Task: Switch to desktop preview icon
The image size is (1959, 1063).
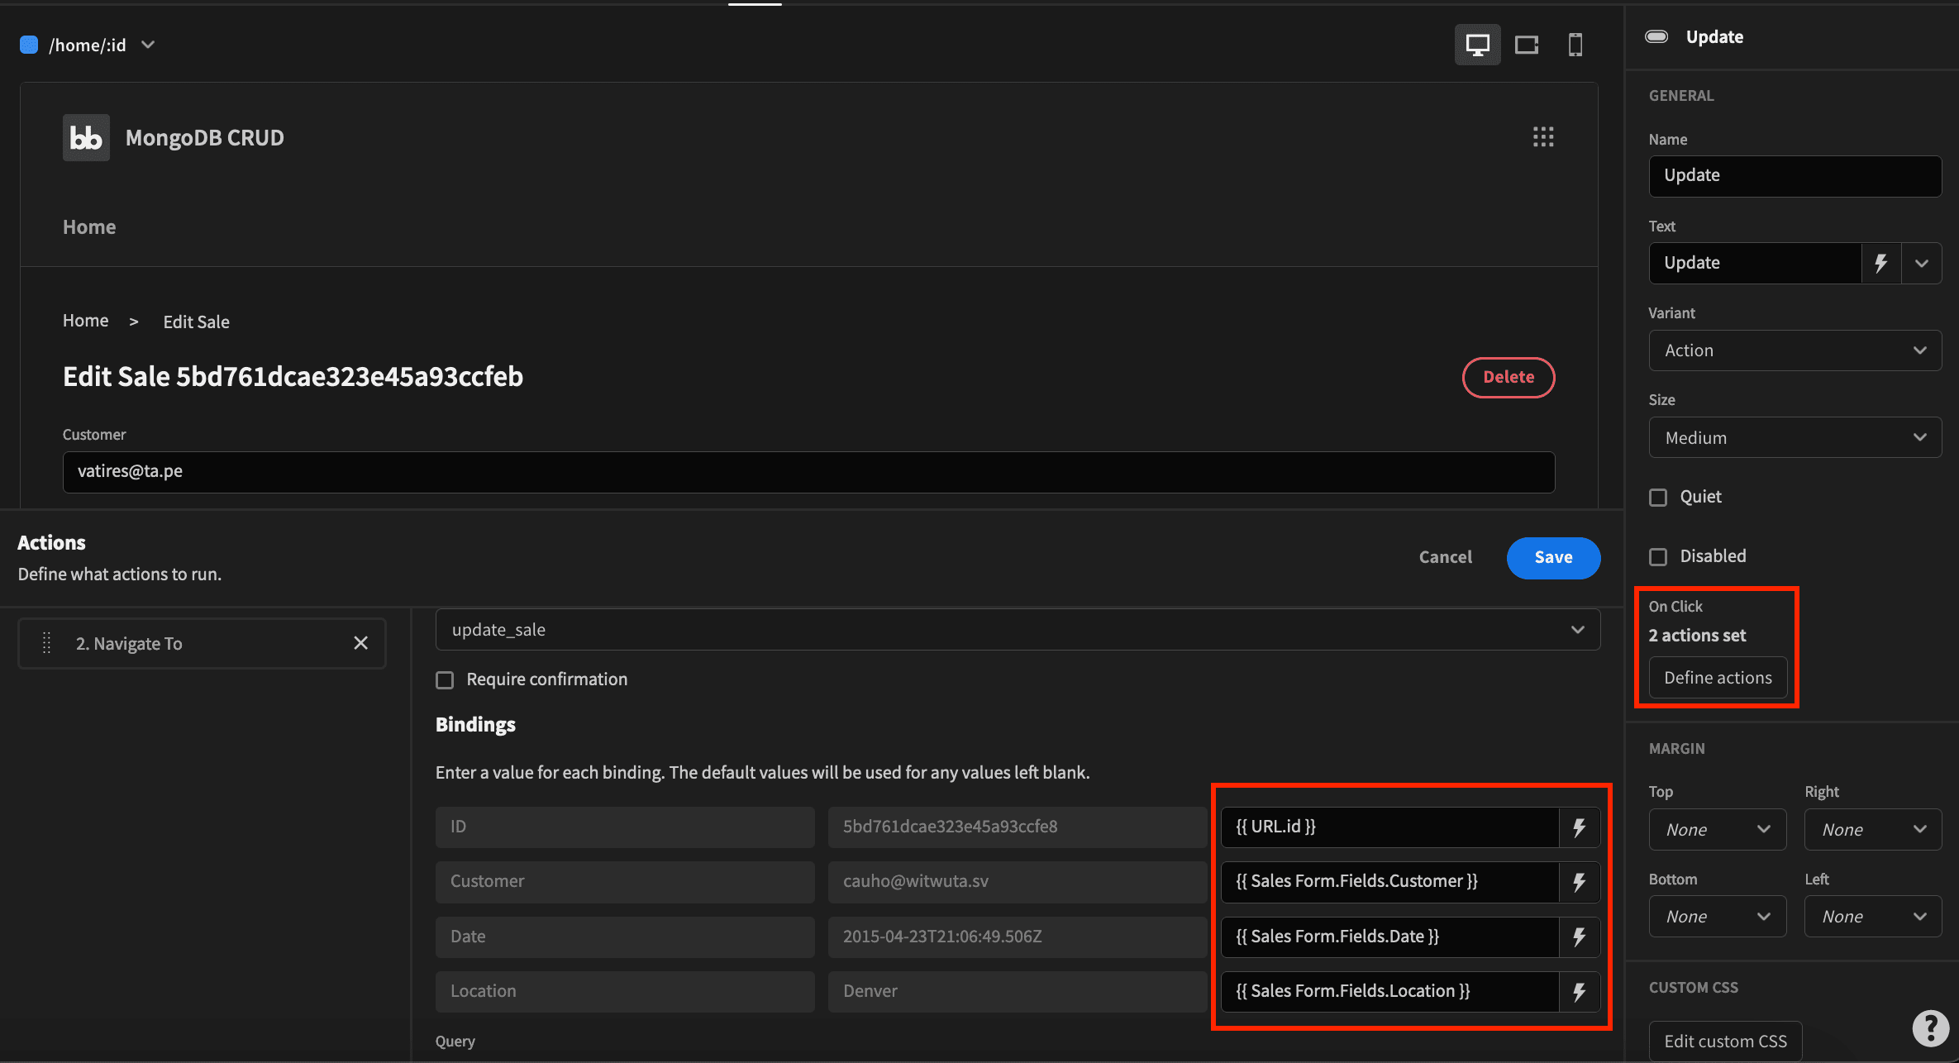Action: (1477, 45)
